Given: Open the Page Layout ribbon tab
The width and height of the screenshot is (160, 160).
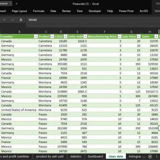Looking at the screenshot, I should point(19,11).
